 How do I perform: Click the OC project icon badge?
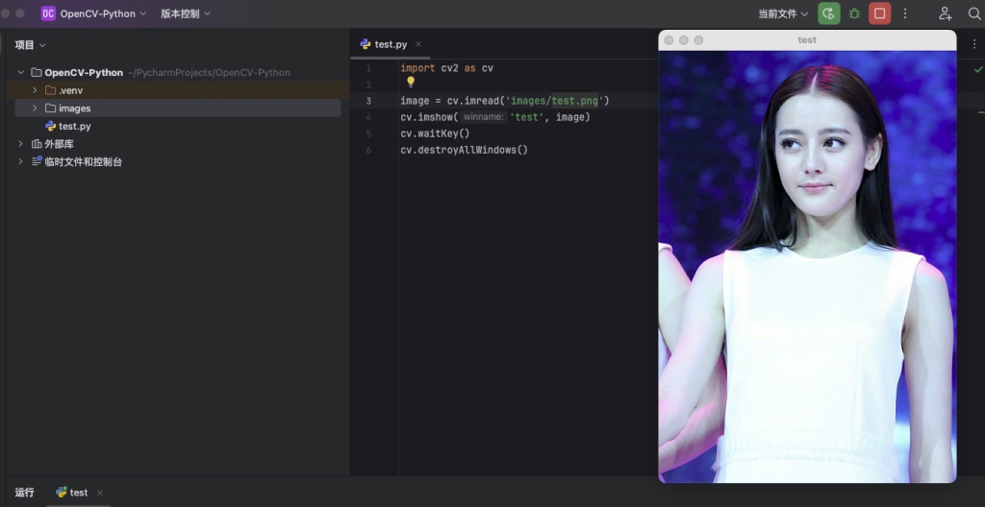48,13
